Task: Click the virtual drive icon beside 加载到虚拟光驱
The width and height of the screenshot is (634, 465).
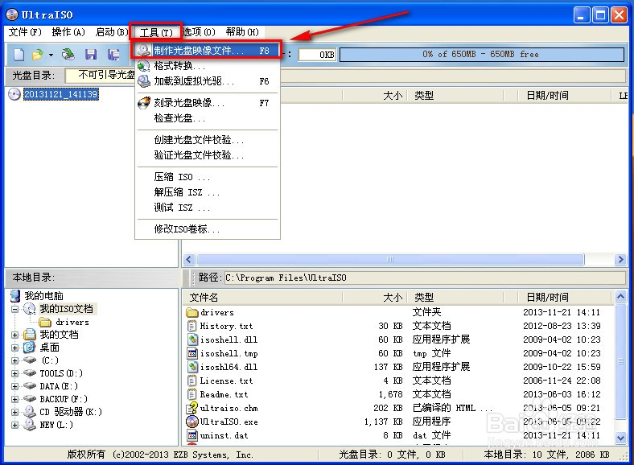Action: point(143,81)
